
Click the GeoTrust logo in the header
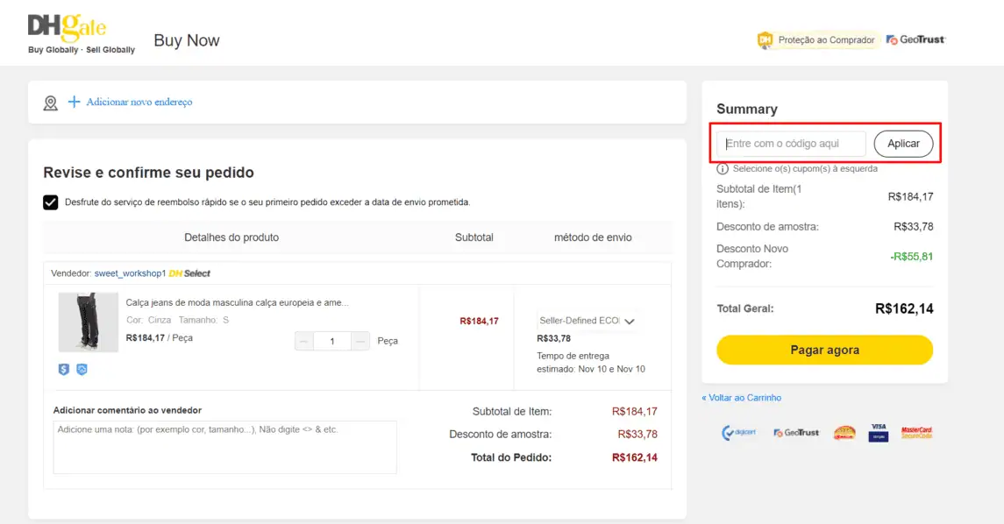[915, 39]
